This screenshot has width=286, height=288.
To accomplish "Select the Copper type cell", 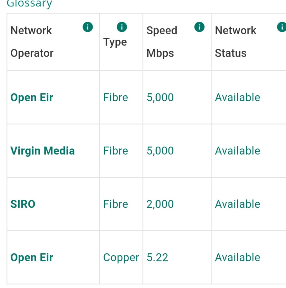I will tap(121, 258).
